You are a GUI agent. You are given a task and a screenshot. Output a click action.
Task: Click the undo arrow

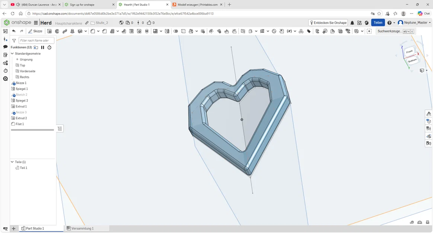click(14, 31)
